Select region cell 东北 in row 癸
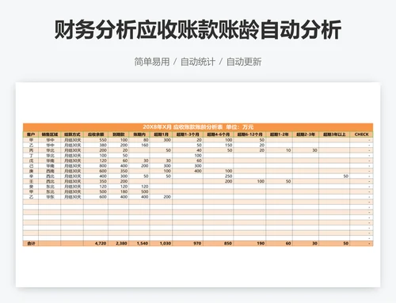 pyautogui.click(x=50, y=187)
